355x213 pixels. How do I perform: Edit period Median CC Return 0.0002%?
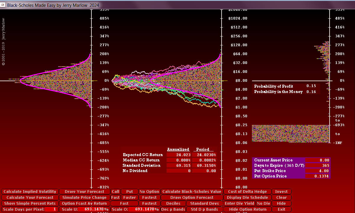click(204, 160)
